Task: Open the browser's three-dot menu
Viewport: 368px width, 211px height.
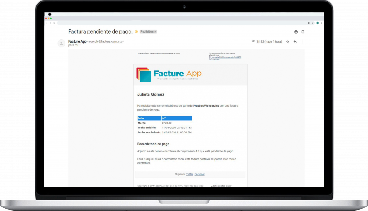Action: click(321, 23)
